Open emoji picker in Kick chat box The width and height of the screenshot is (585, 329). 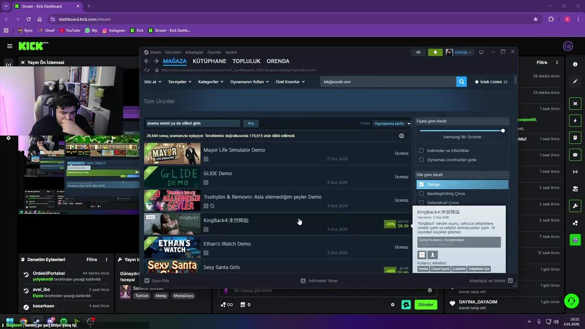point(430,290)
